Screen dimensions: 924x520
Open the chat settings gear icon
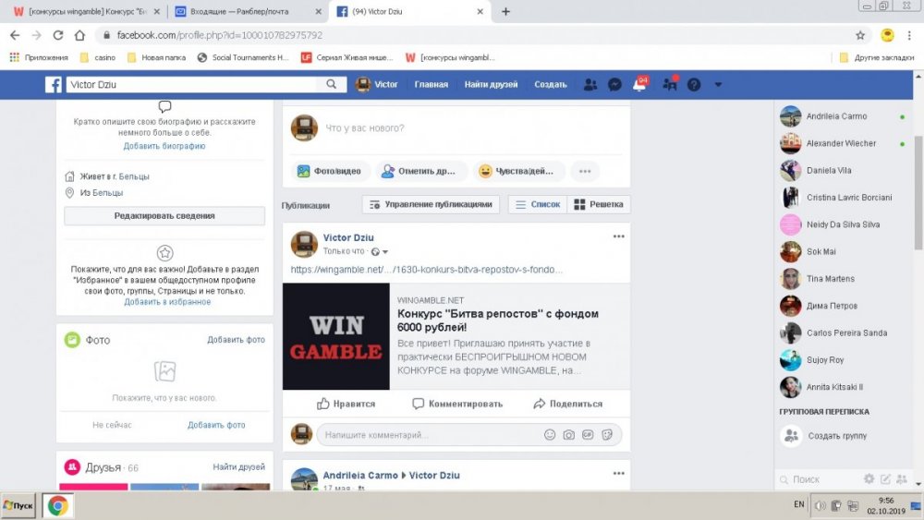point(869,479)
